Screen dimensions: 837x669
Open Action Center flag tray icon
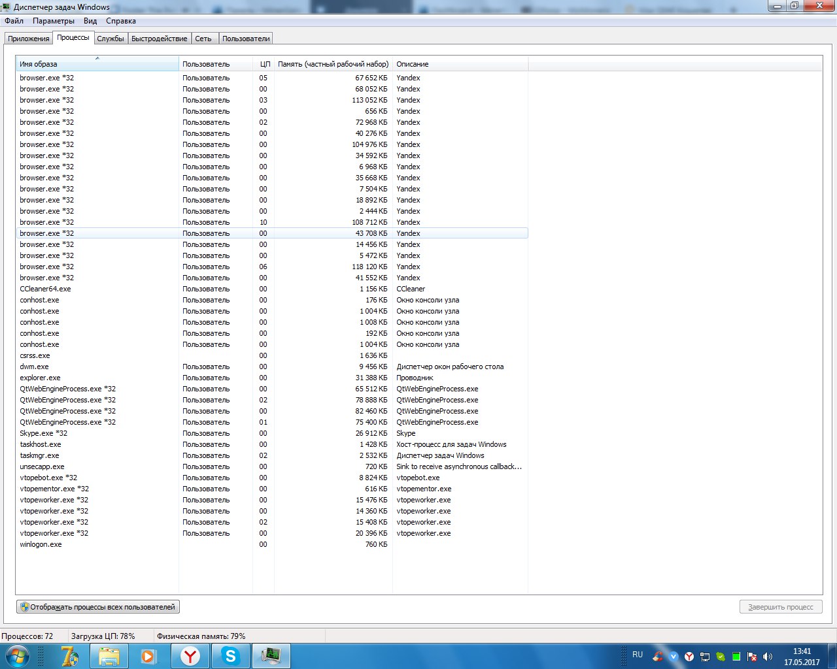coord(752,657)
